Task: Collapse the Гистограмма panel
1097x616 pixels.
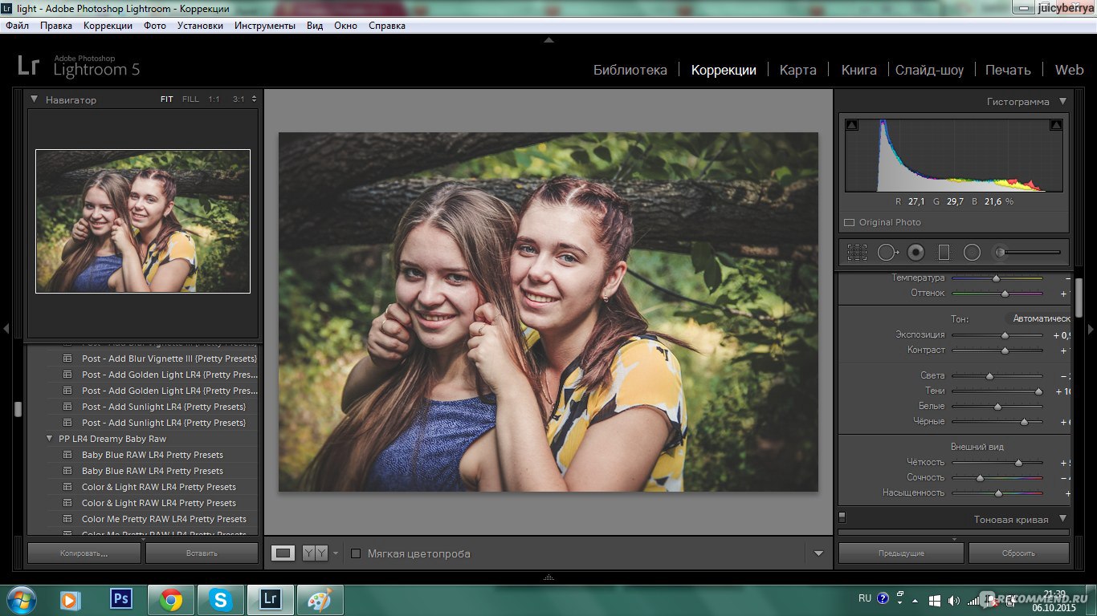Action: click(1062, 102)
